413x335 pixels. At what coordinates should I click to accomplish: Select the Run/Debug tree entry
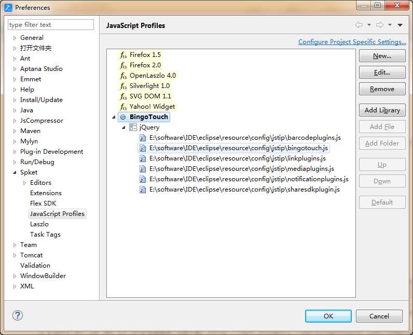coord(37,162)
